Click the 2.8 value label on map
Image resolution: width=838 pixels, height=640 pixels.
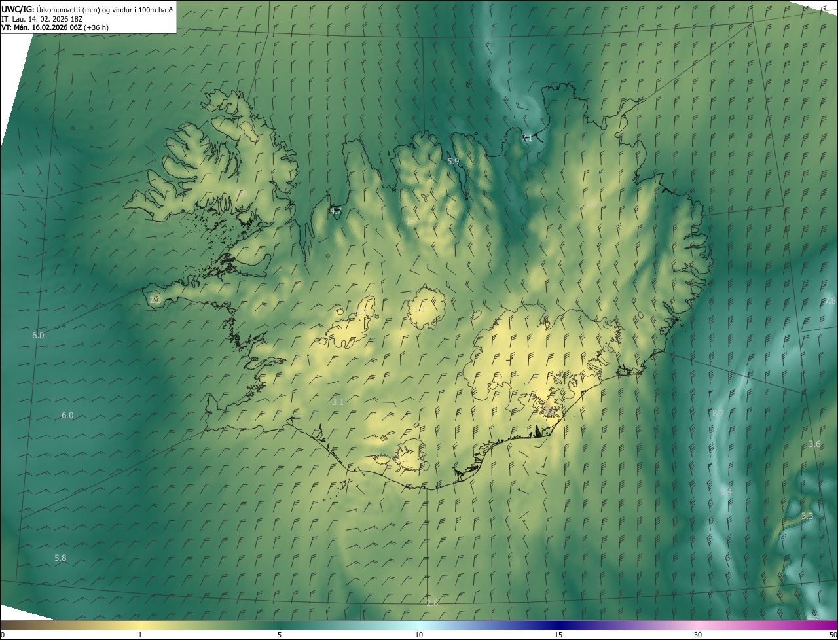pos(432,603)
